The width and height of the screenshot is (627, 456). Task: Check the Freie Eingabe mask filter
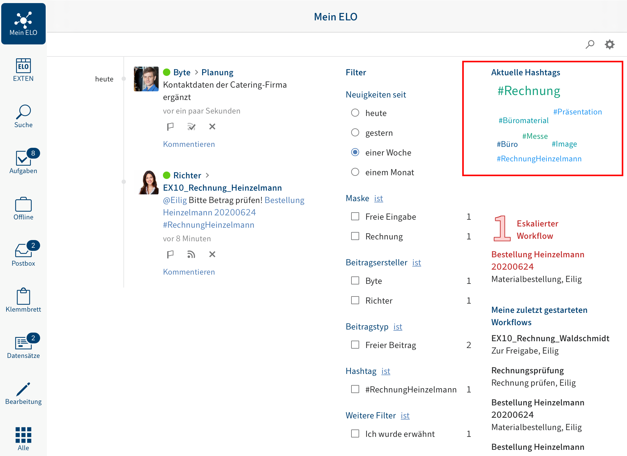point(355,217)
